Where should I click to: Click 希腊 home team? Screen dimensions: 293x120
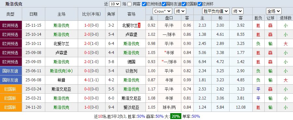[x=62, y=80]
